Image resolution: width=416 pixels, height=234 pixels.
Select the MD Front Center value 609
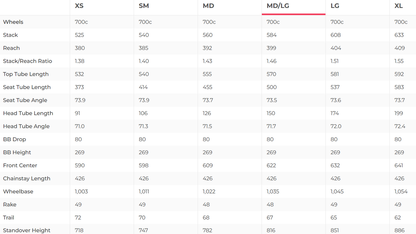coord(208,165)
